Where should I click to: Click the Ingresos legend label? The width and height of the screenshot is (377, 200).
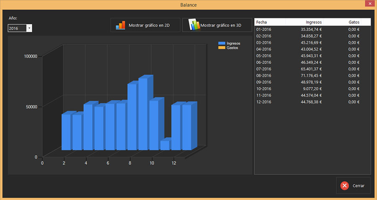[233, 44]
